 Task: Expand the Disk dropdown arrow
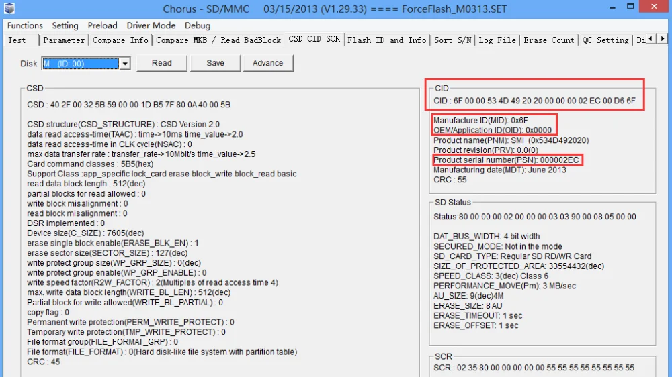point(125,64)
